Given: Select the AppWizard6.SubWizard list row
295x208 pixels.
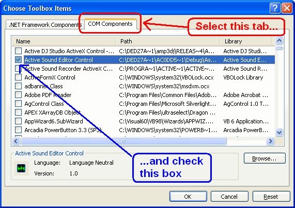Looking at the screenshot, I should click(143, 121).
